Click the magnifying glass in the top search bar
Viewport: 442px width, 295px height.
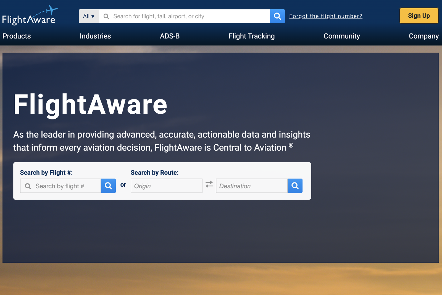click(x=277, y=16)
